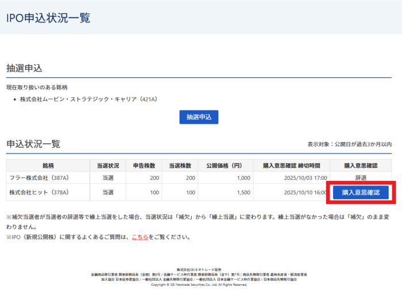Click the 公開価格（円） column header
402x291 pixels.
point(226,166)
